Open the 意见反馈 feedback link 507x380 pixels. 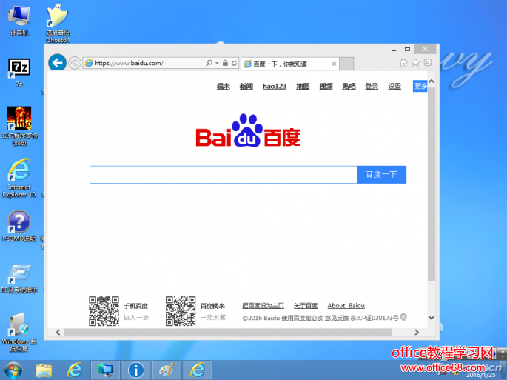337,318
